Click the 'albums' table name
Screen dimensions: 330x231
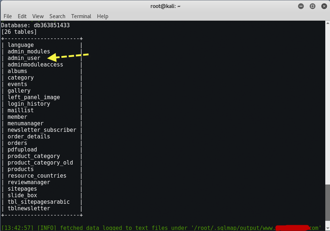(x=17, y=71)
